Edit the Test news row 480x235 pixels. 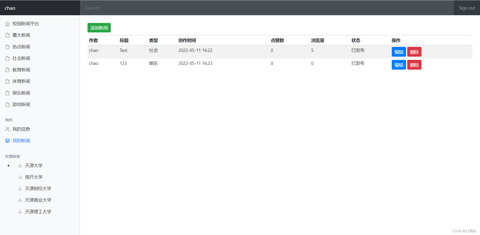[399, 52]
